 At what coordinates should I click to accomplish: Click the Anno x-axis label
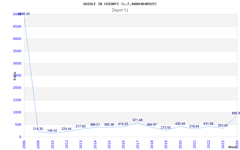pos(233,147)
